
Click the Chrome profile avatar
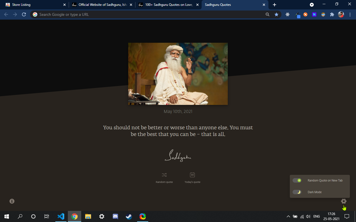click(341, 14)
